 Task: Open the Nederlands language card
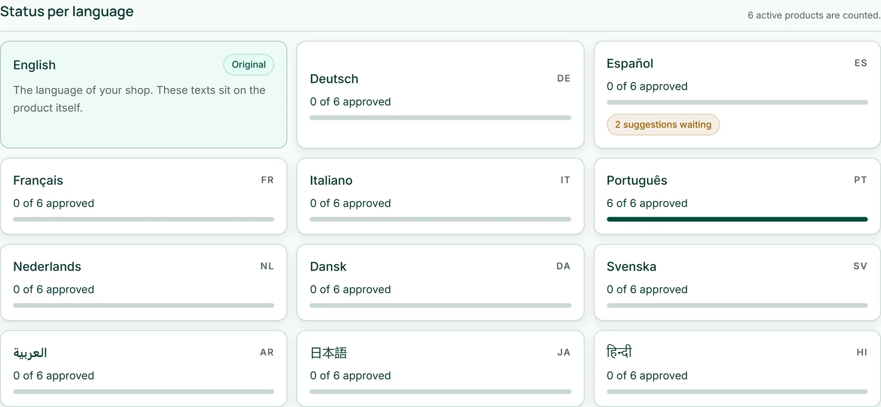pyautogui.click(x=144, y=282)
